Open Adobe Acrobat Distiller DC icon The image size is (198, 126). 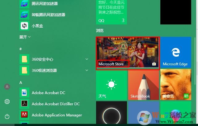click(24, 104)
